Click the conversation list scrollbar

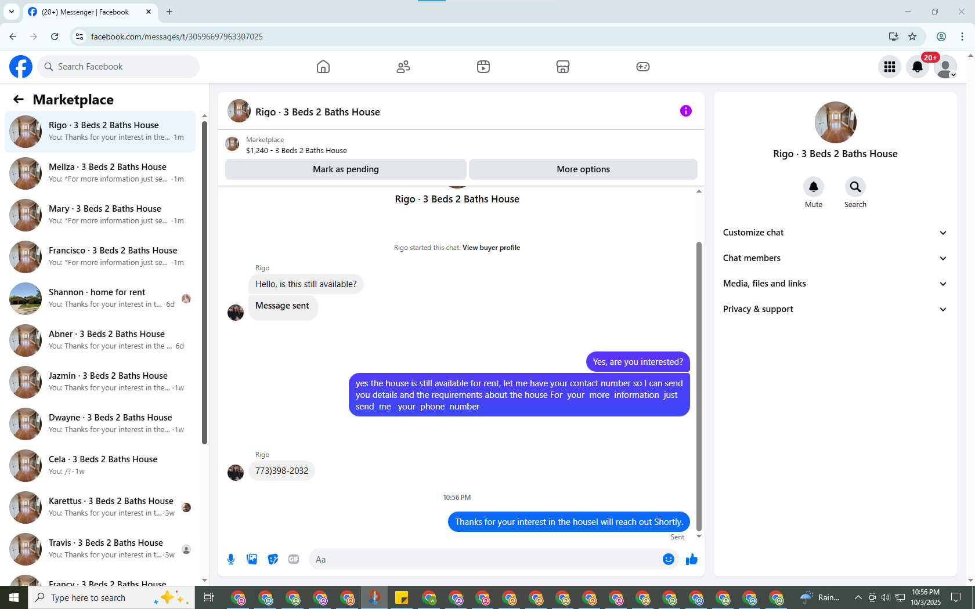(204, 282)
